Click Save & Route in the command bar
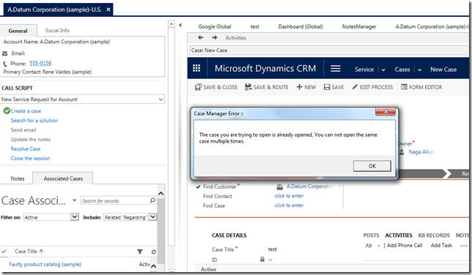Screen dimensions: 472x275 point(266,87)
